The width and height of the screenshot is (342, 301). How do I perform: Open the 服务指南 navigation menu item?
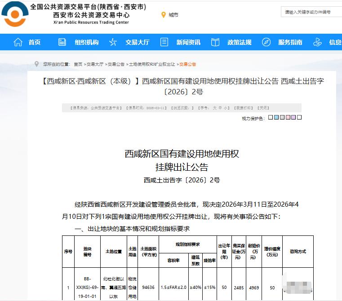pos(290,42)
